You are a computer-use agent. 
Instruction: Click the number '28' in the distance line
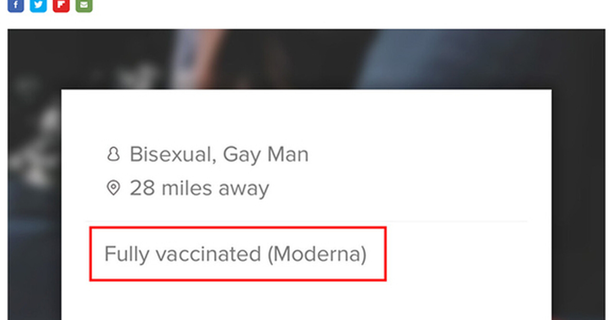pyautogui.click(x=142, y=188)
